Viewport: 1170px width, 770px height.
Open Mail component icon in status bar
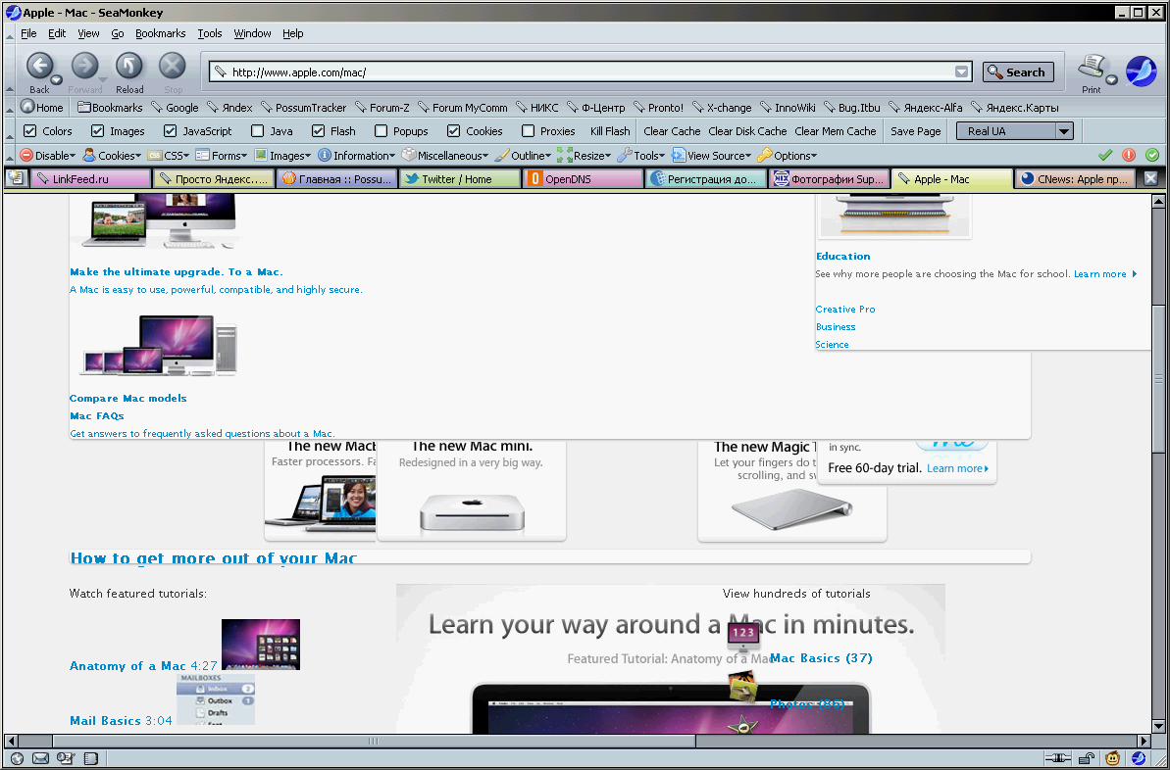[x=40, y=759]
